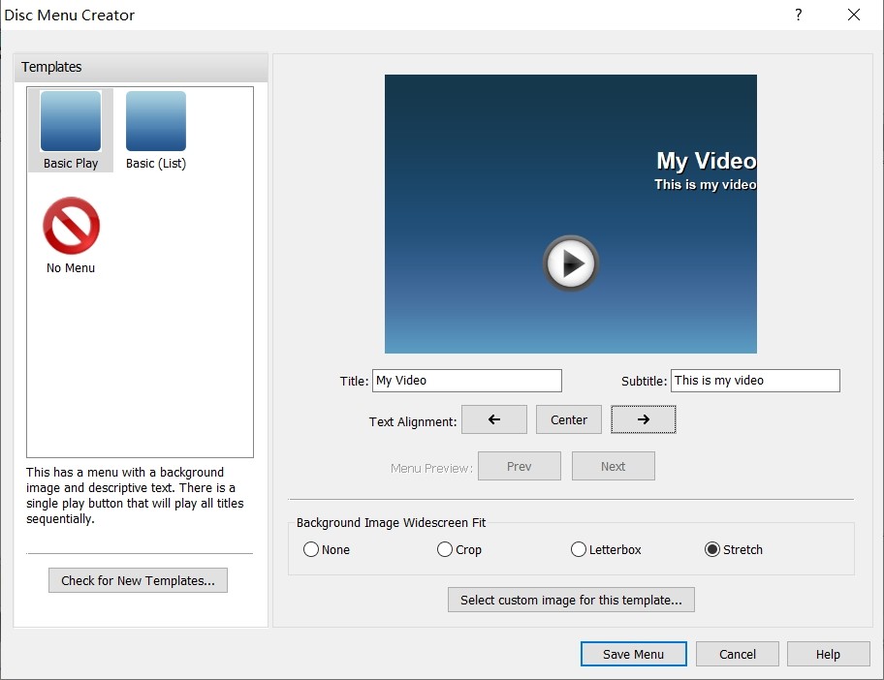
Task: Click the help question mark in title bar
Action: click(x=797, y=15)
